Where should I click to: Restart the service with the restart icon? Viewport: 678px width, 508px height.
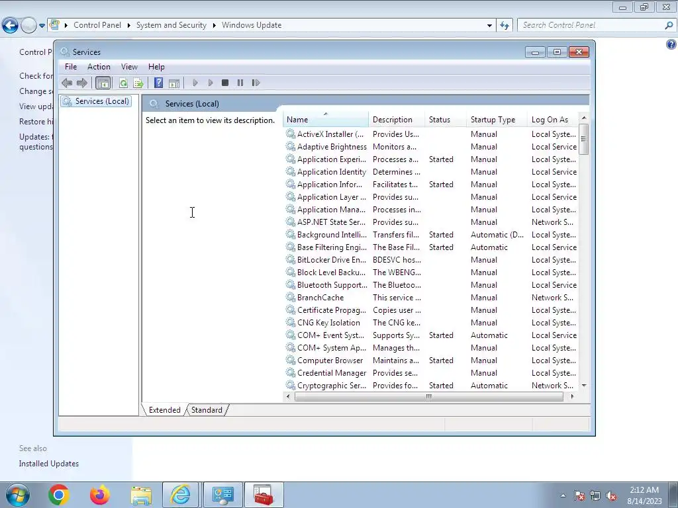tap(256, 83)
